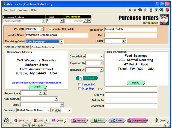Click the walking figure icon
The height and width of the screenshot is (129, 172).
click(x=156, y=10)
